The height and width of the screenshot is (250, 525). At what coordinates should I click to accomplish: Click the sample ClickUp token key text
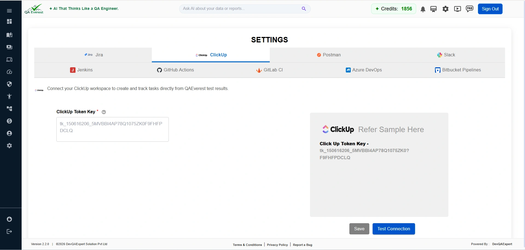[x=364, y=154]
